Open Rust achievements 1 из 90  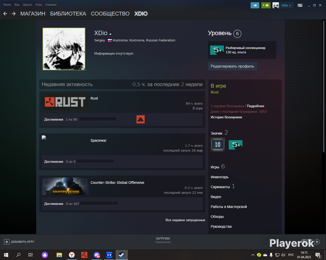click(61, 119)
